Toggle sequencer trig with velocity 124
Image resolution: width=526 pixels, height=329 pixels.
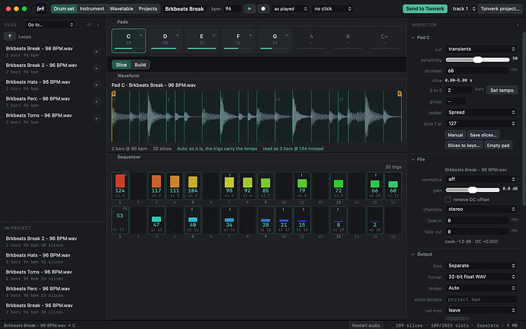point(120,186)
